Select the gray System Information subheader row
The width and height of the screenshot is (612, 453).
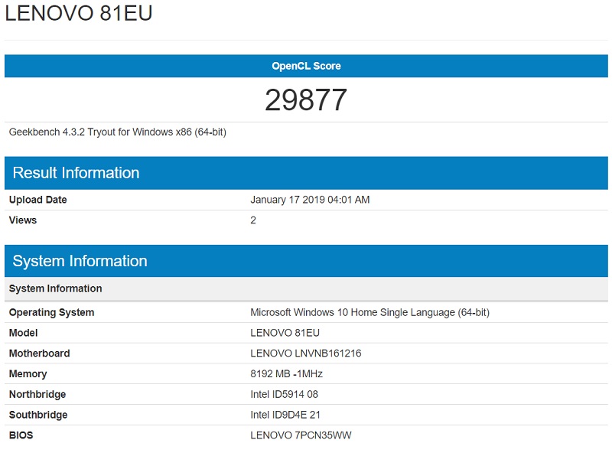pyautogui.click(x=306, y=288)
